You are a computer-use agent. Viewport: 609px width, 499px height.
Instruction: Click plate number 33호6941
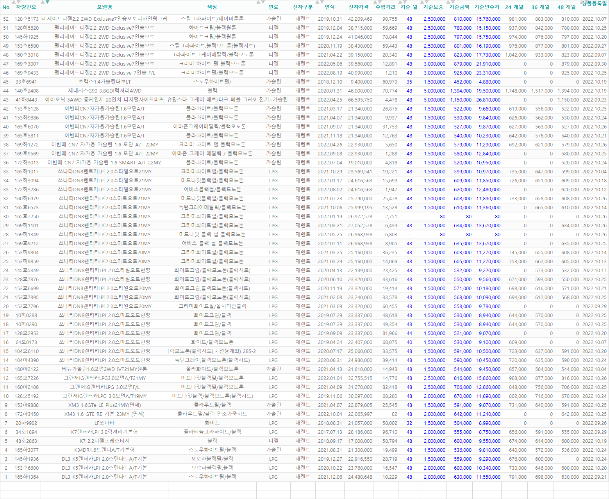tap(27, 82)
